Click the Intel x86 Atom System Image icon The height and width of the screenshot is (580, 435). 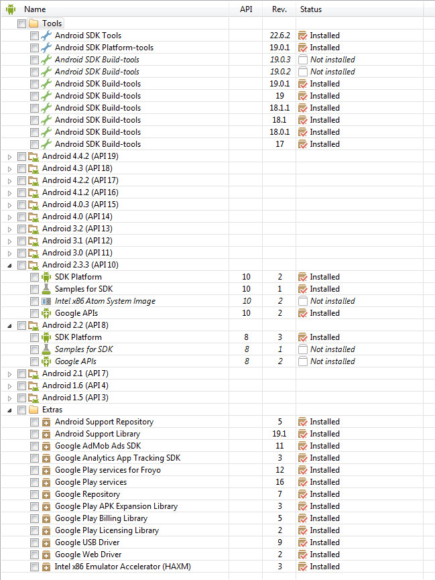(46, 301)
